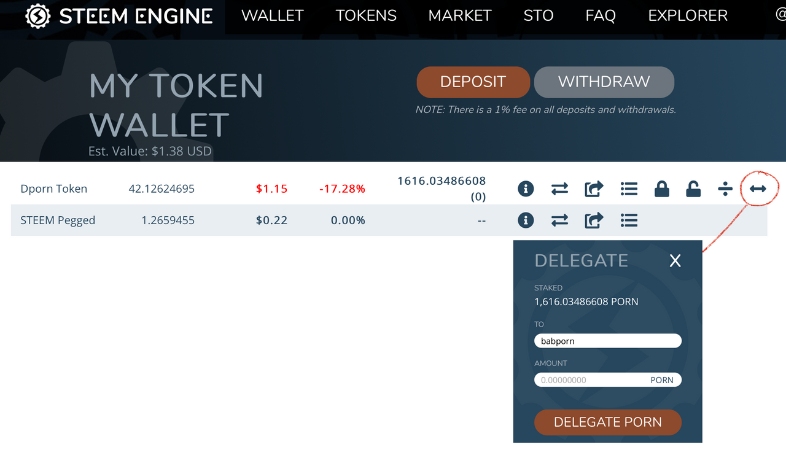This screenshot has height=455, width=786.
Task: Click the -17.28% change value
Action: click(x=342, y=189)
